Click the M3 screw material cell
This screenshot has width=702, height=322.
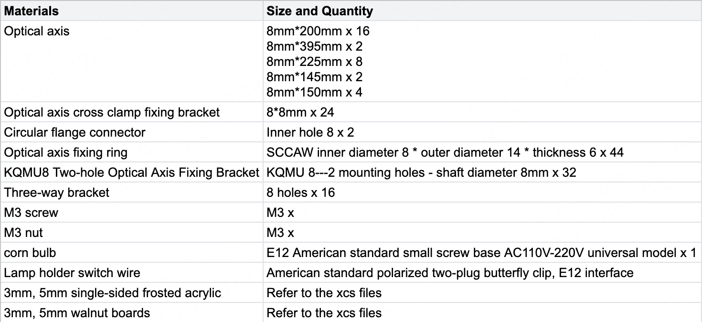(x=31, y=213)
